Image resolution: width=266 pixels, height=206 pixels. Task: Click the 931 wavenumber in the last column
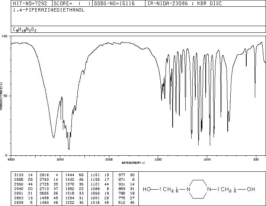coord(122,184)
